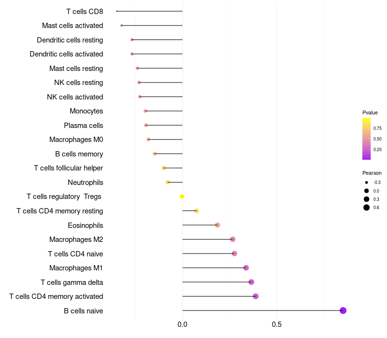The width and height of the screenshot is (387, 338).
Task: Click the Macrophages M2 data point
Action: (x=233, y=239)
